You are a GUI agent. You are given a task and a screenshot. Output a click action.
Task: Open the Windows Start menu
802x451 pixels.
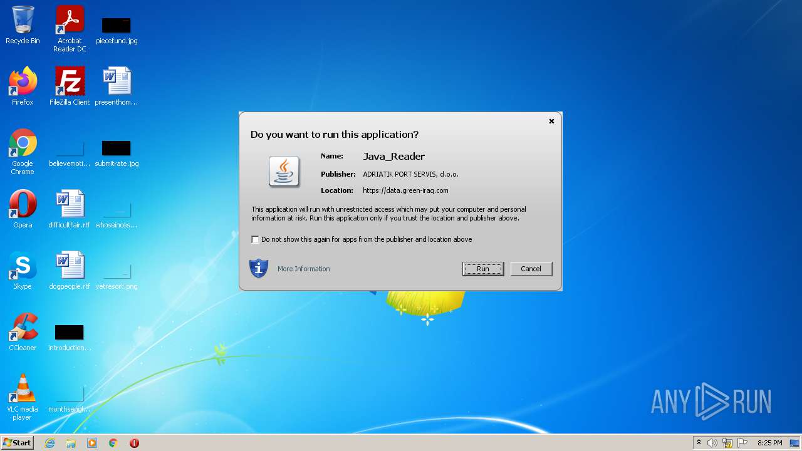coord(17,442)
